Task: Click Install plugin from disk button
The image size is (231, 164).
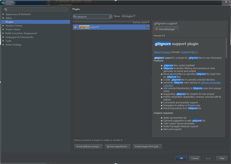Action: [x=147, y=146]
